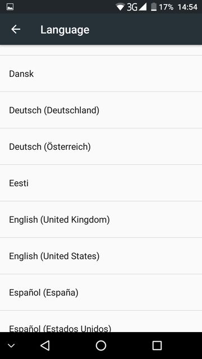
Task: Open recent apps square button
Action: 157,346
